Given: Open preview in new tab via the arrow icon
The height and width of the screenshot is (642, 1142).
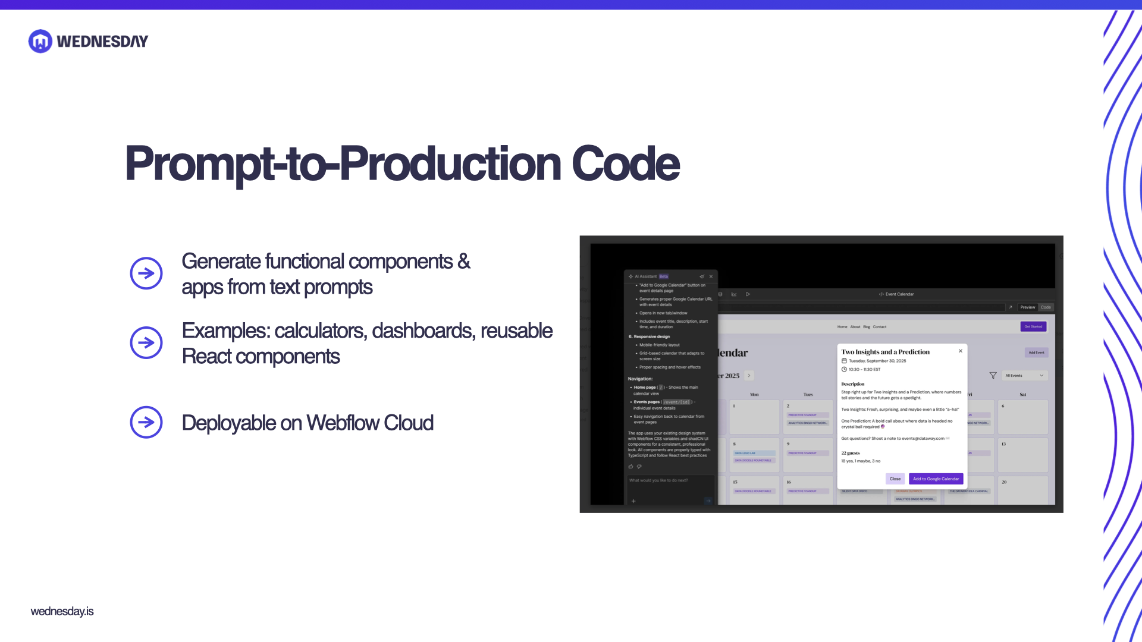Looking at the screenshot, I should [x=1011, y=307].
